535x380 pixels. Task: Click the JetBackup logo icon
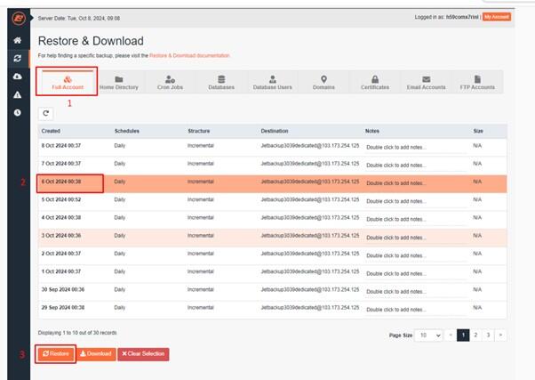click(19, 18)
